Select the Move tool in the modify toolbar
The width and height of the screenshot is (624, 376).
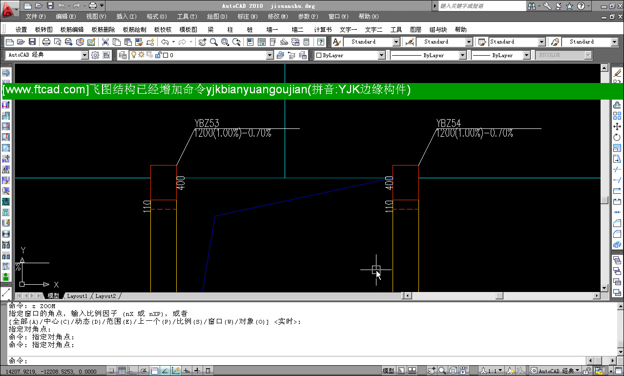point(617,126)
